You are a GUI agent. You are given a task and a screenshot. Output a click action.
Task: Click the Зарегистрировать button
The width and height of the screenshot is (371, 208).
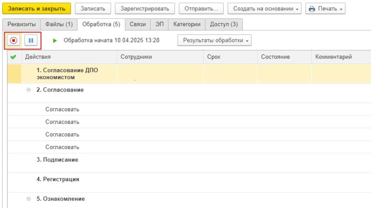145,9
